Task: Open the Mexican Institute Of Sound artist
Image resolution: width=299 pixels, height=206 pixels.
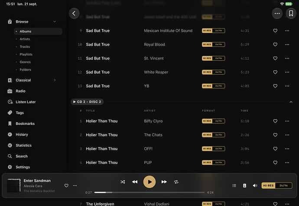Action: 168,31
